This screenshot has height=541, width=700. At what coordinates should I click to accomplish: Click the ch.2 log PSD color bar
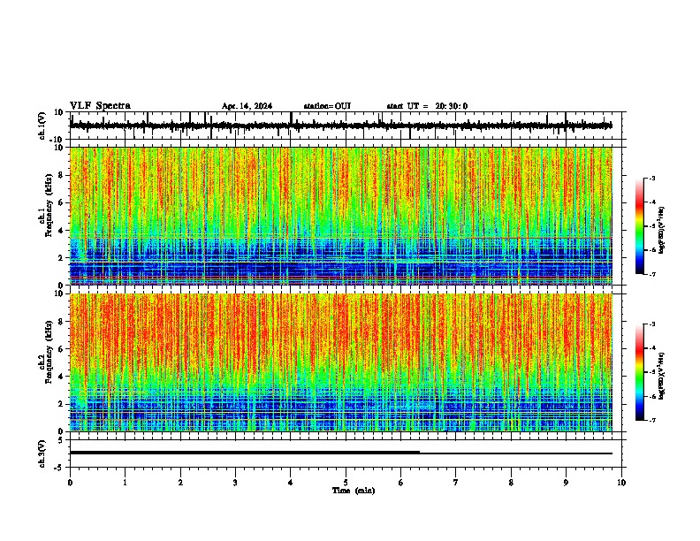[640, 372]
